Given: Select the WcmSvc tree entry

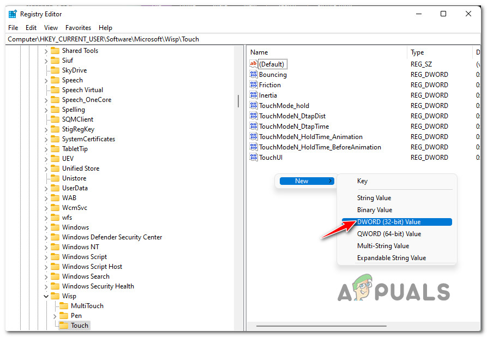Looking at the screenshot, I should tap(75, 208).
